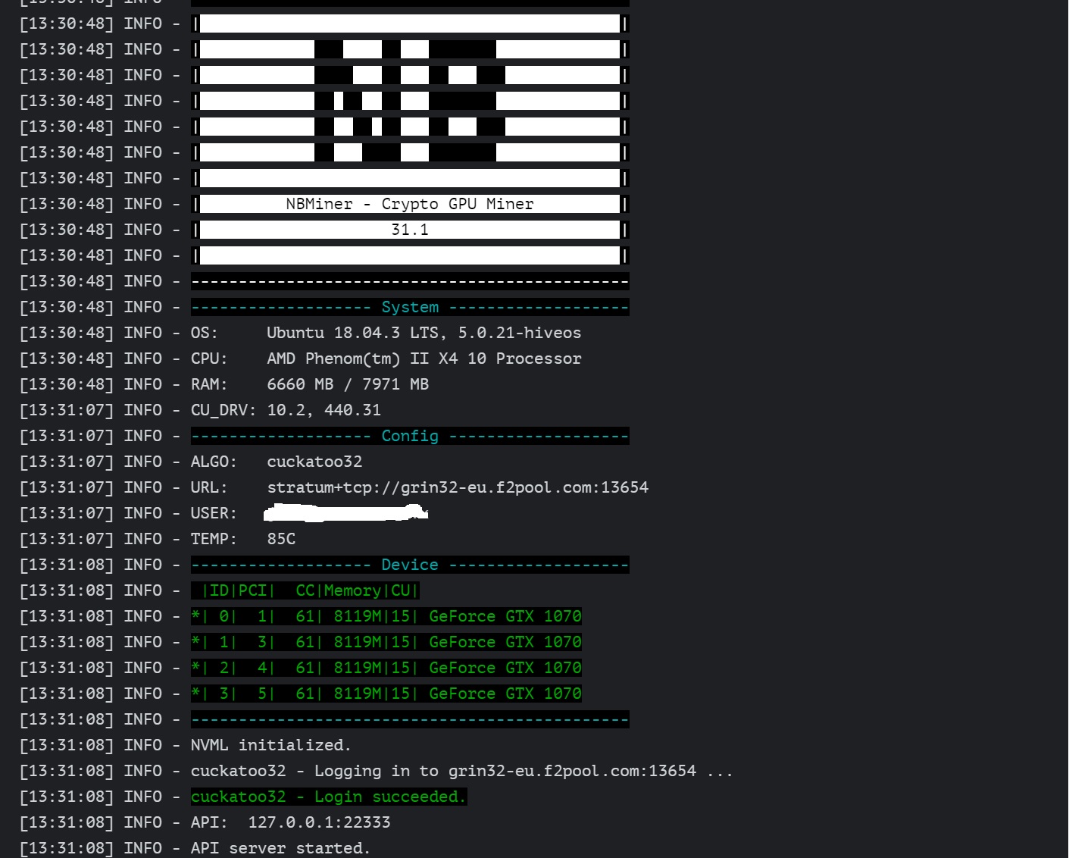Click the green Login succeeded message

point(329,797)
